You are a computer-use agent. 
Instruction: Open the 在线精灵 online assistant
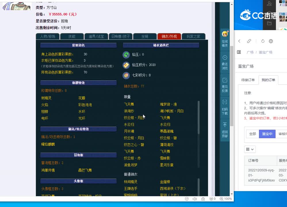225,39
